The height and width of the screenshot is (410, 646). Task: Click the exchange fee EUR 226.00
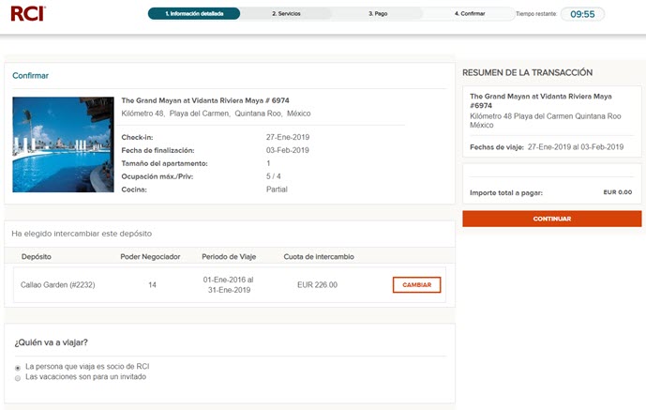[x=317, y=284]
